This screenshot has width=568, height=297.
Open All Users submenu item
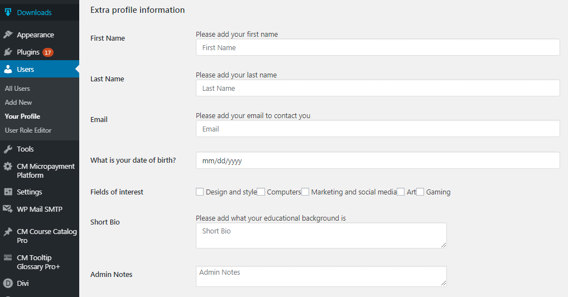click(17, 89)
